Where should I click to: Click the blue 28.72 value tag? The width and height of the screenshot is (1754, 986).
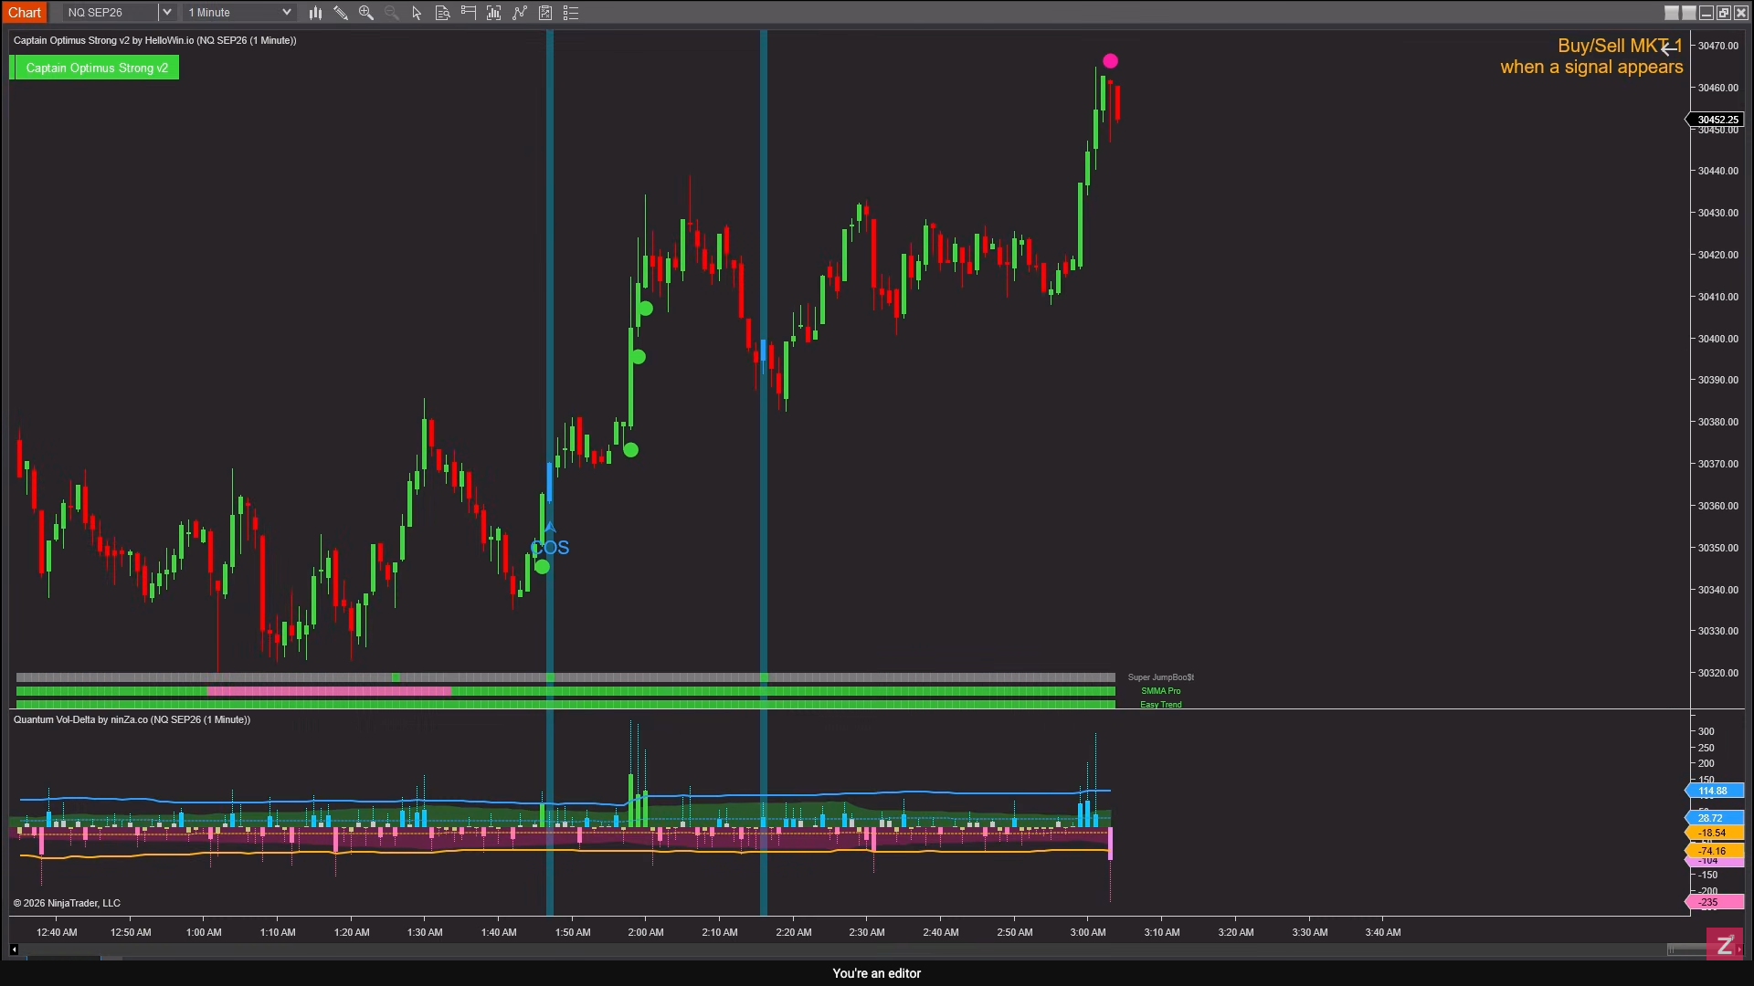click(1714, 818)
